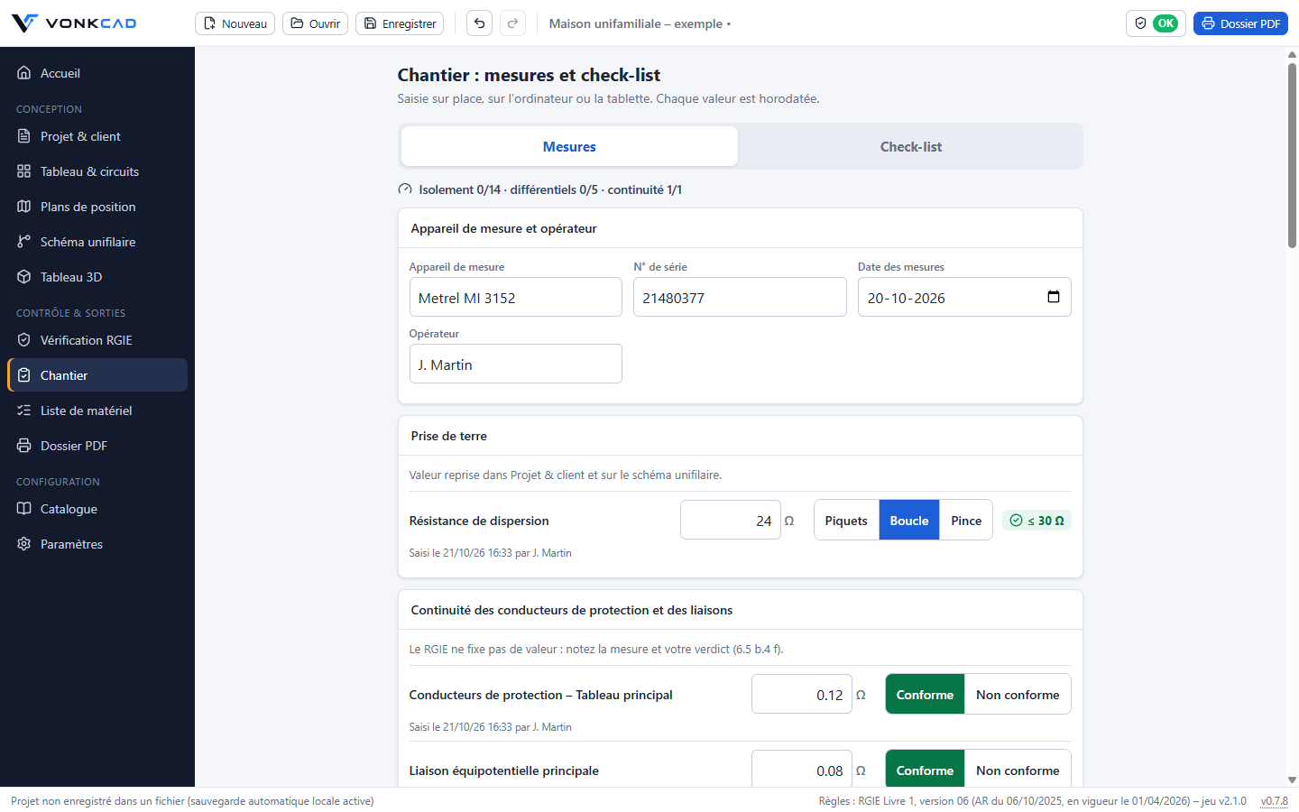Click the Ouvrir button
Screen dimensions: 1299x812
(x=315, y=23)
